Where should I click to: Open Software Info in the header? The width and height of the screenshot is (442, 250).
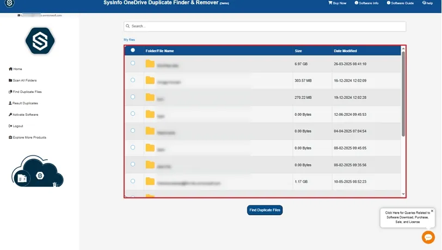[357, 3]
